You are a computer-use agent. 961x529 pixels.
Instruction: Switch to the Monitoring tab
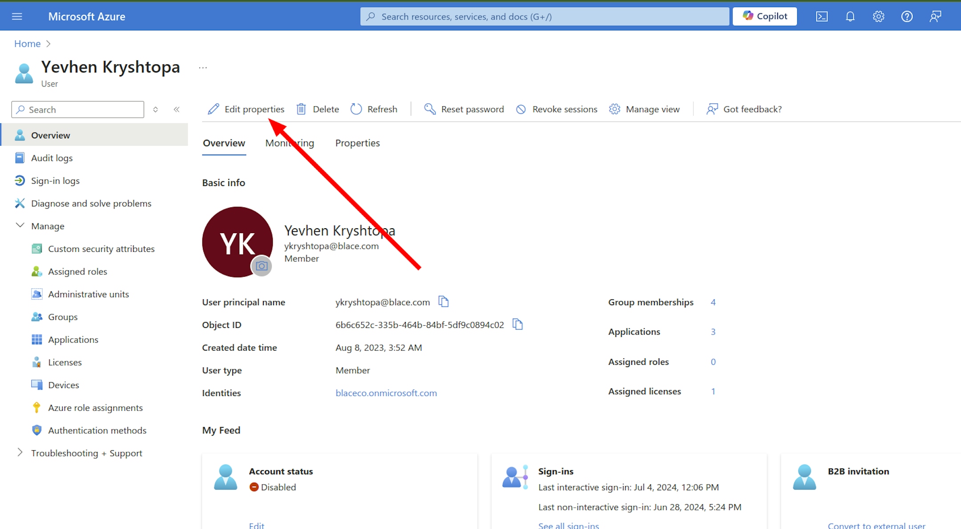click(289, 143)
